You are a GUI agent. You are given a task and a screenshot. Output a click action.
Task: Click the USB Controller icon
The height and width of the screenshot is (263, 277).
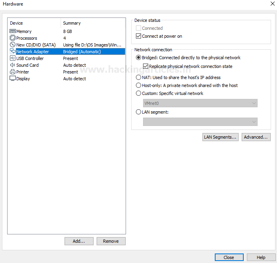pos(13,58)
